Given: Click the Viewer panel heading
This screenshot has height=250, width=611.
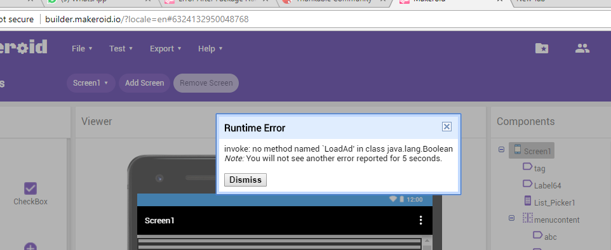Looking at the screenshot, I should pos(97,121).
